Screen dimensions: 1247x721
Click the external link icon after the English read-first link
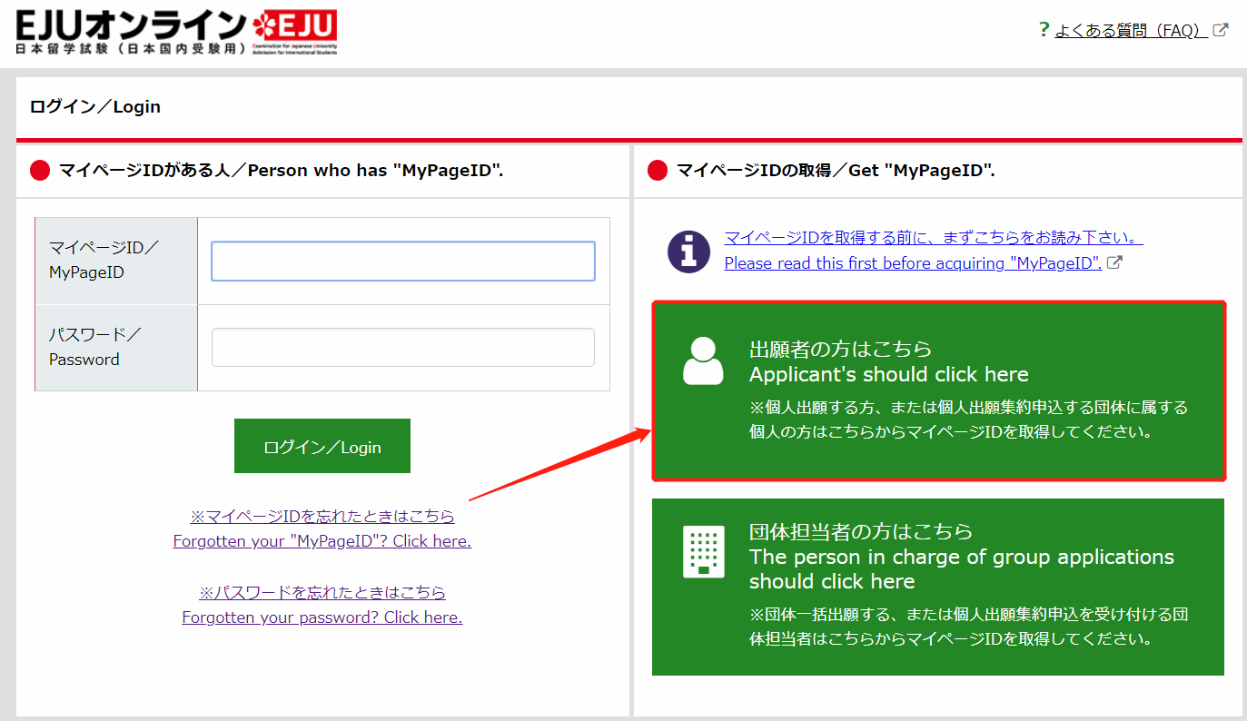point(1114,262)
